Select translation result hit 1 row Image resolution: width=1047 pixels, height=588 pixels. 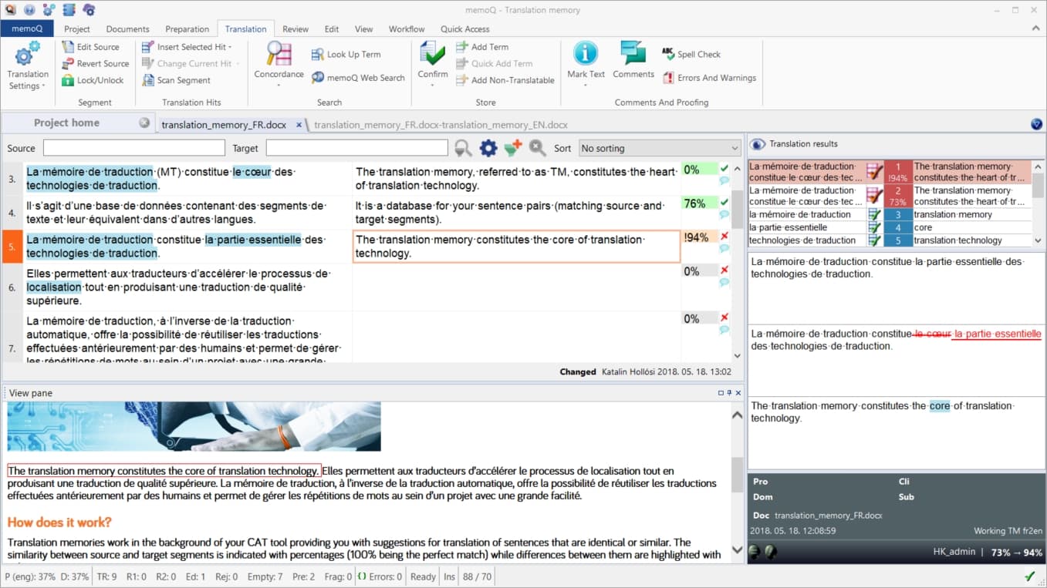coord(890,172)
